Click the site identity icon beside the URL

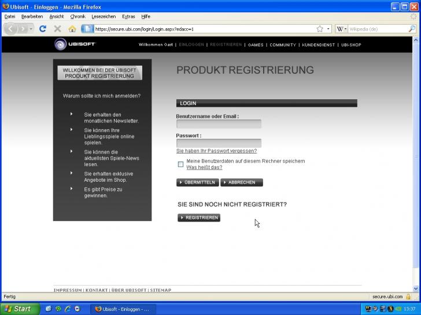[87, 29]
